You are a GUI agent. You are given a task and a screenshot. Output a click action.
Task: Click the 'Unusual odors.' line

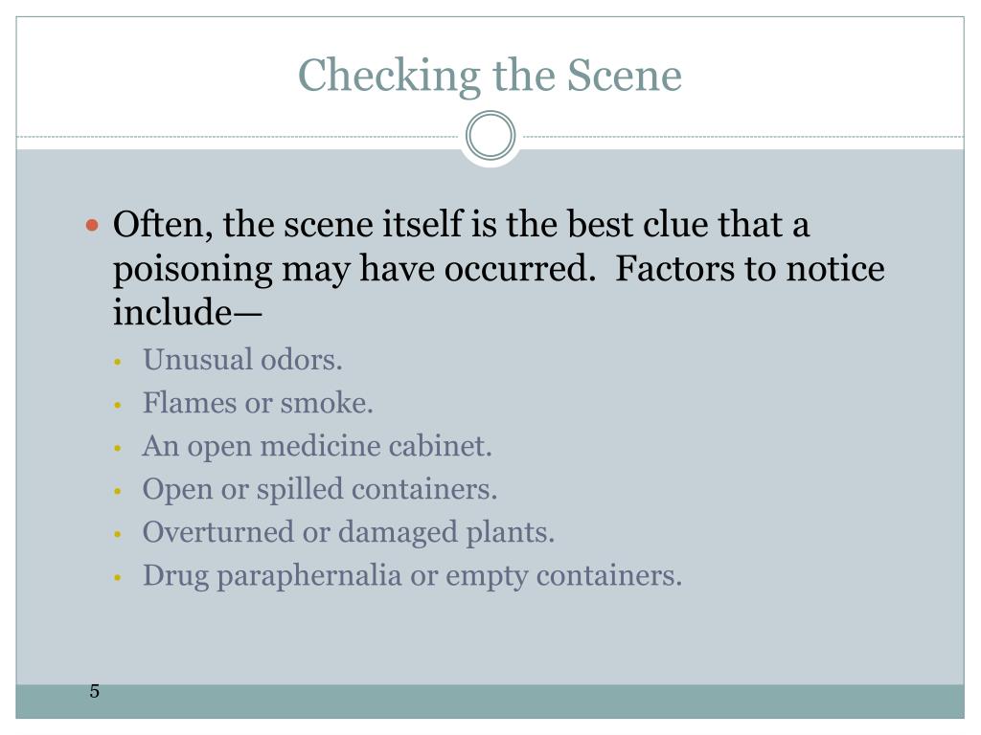click(242, 360)
